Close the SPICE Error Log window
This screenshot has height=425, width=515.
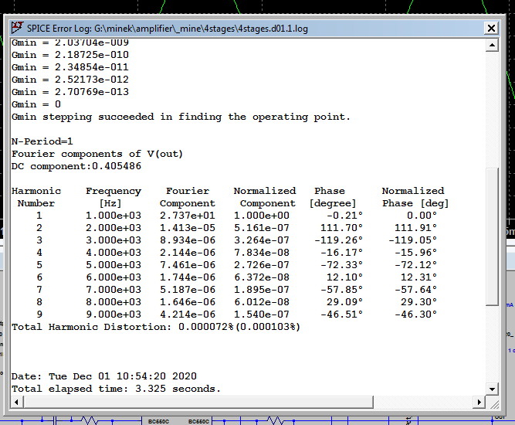[x=491, y=29]
